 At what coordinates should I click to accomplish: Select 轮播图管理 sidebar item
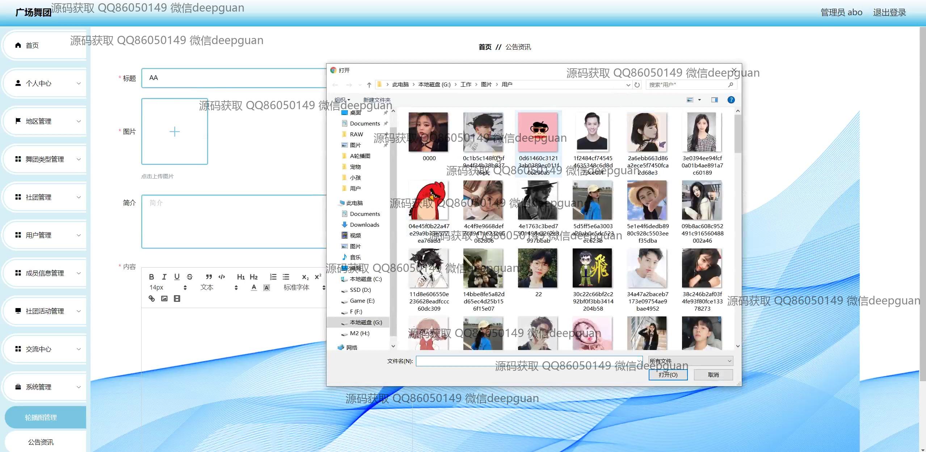coord(41,417)
